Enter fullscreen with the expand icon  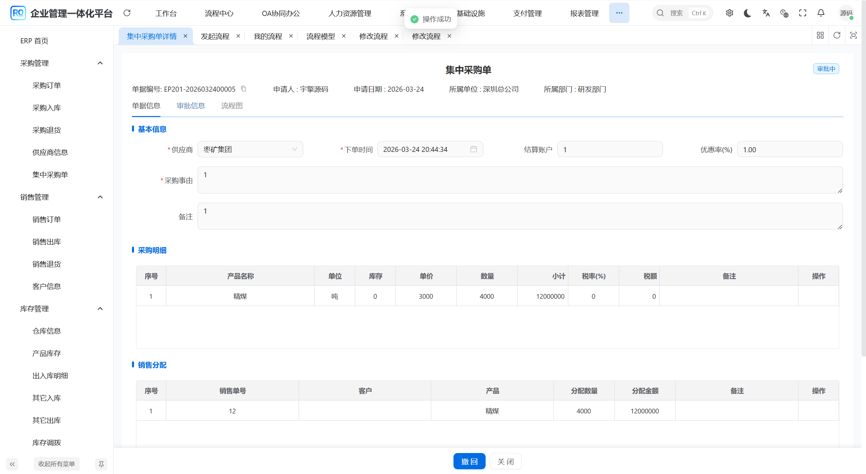[802, 13]
